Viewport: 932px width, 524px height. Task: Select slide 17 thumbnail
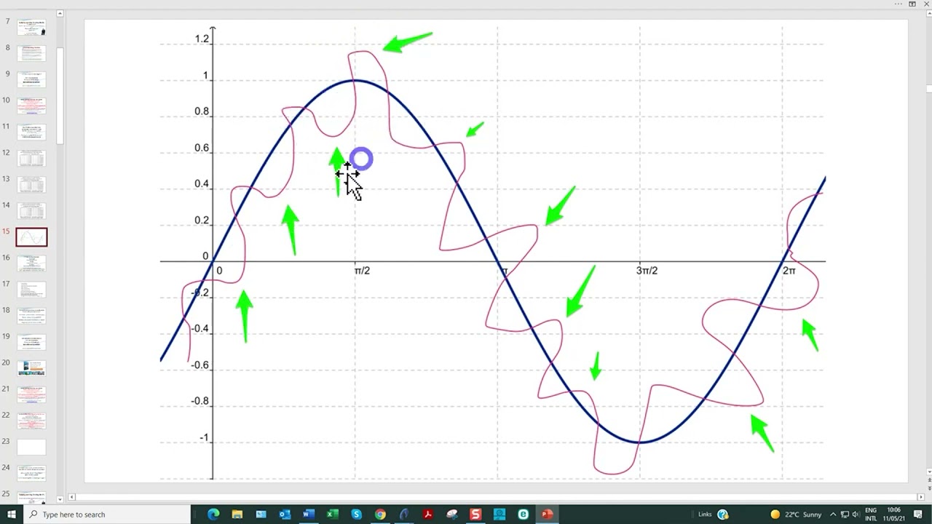tap(31, 290)
